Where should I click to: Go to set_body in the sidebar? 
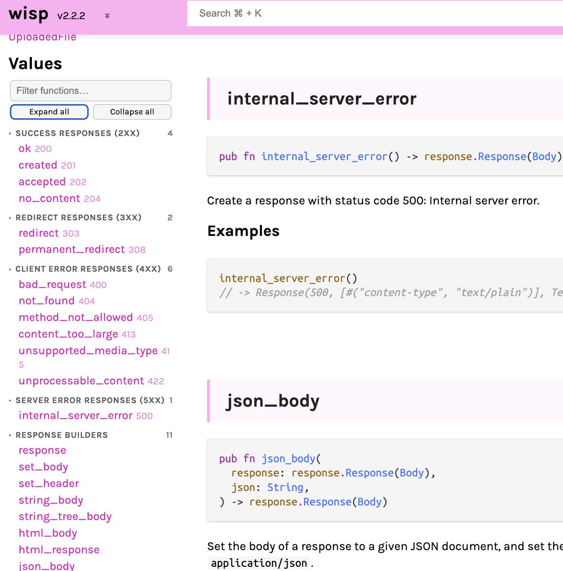pyautogui.click(x=43, y=467)
